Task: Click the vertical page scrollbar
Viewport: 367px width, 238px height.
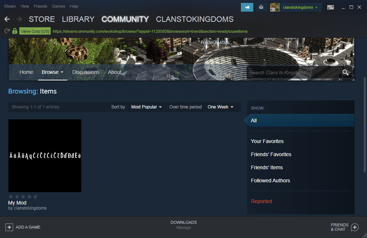Action: (x=364, y=125)
